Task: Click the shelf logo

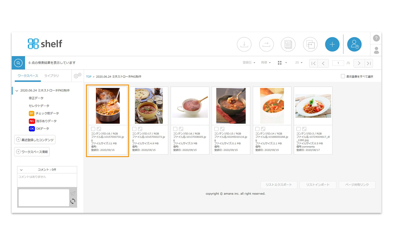Action: coord(45,43)
